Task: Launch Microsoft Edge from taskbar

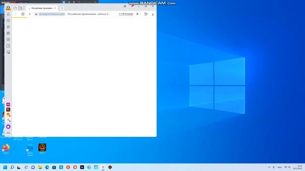Action: pos(47,167)
